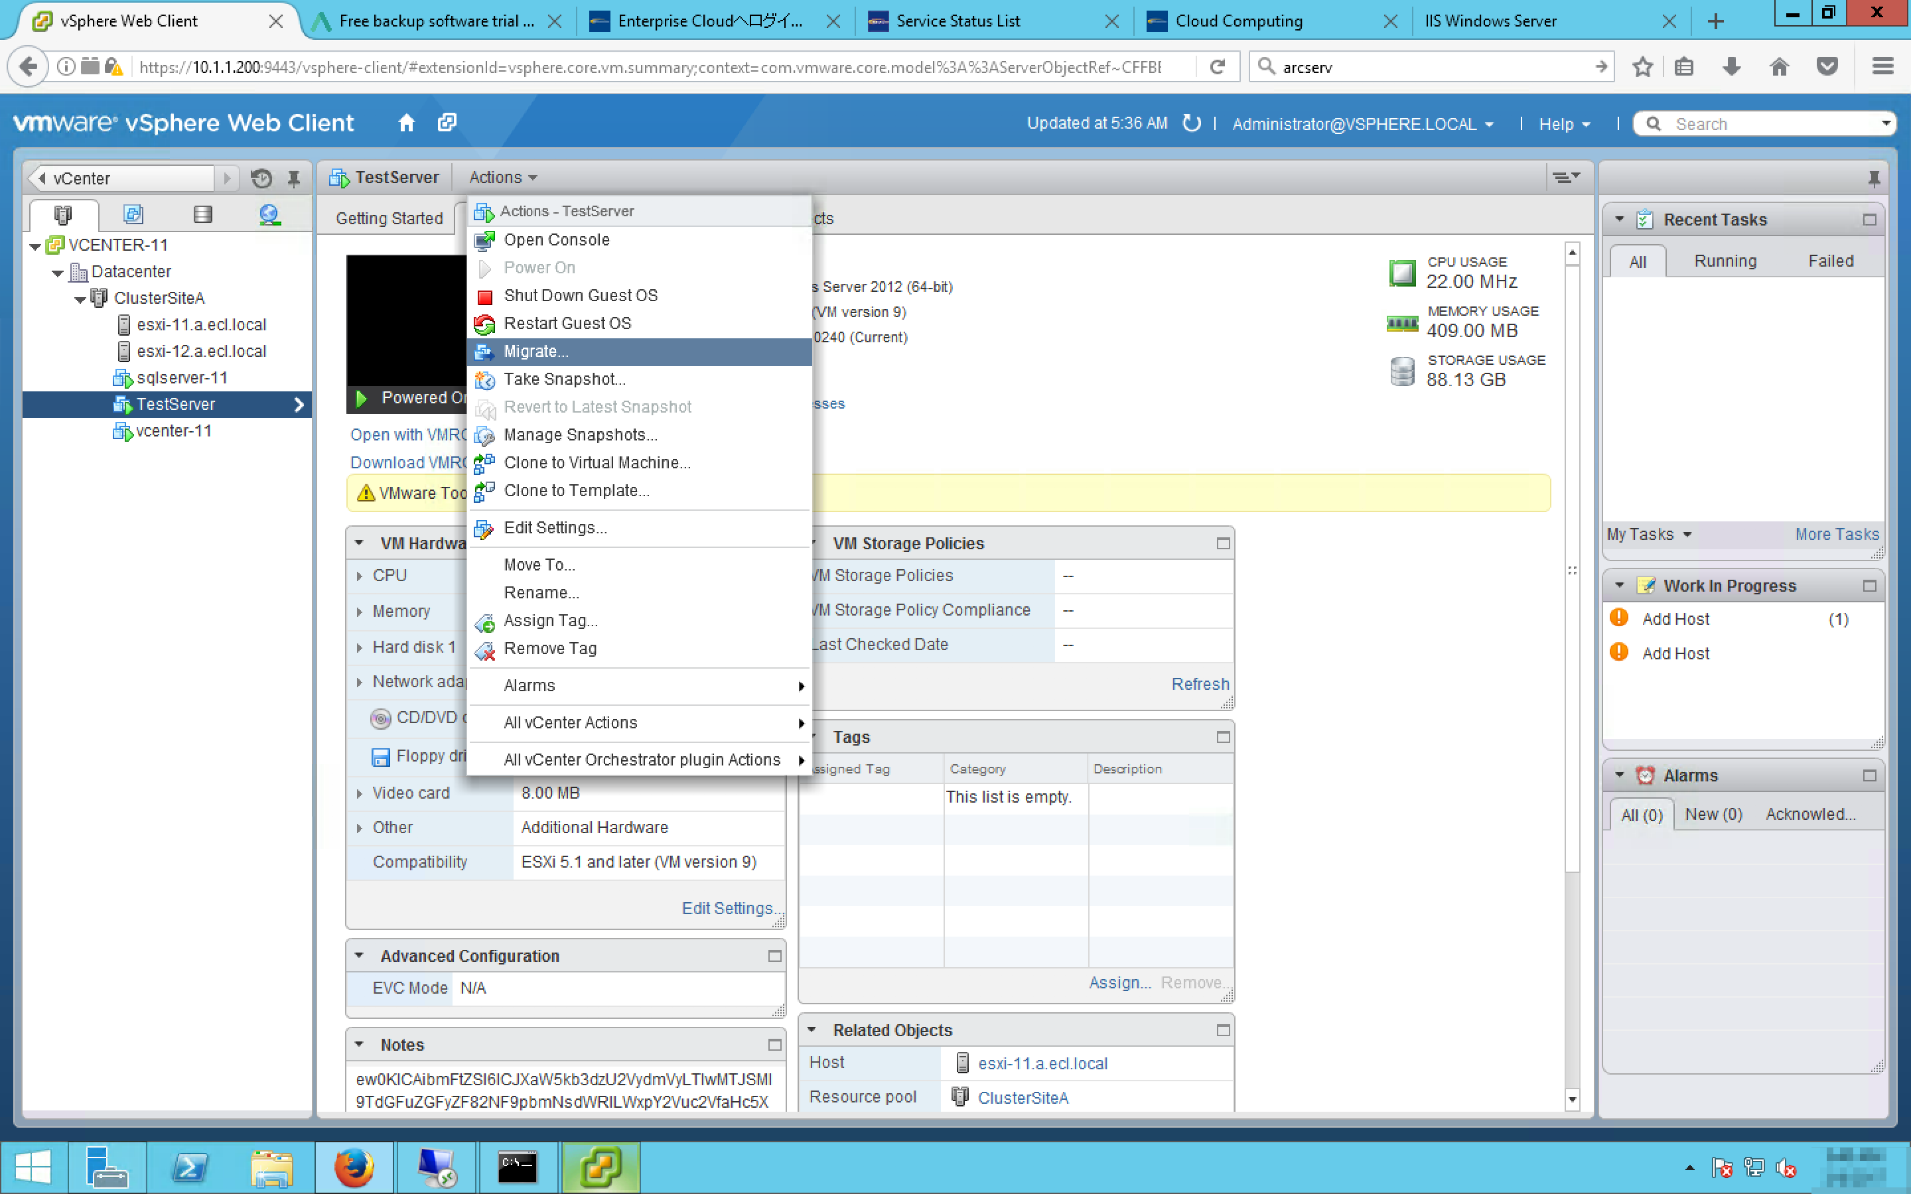
Task: Switch to VMs and Templates view icon
Action: click(133, 215)
